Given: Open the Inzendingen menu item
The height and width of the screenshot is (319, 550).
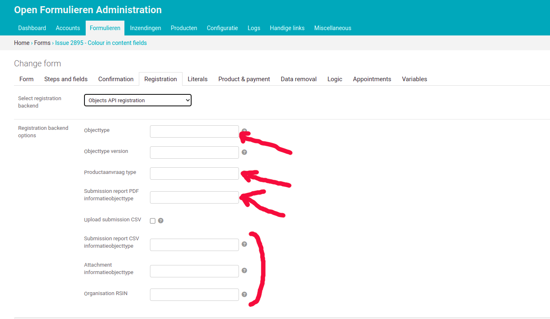Looking at the screenshot, I should (x=145, y=28).
